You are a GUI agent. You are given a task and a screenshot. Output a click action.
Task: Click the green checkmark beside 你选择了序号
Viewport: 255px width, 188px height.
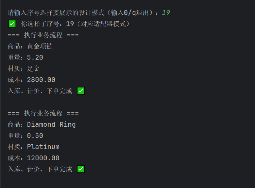point(12,24)
